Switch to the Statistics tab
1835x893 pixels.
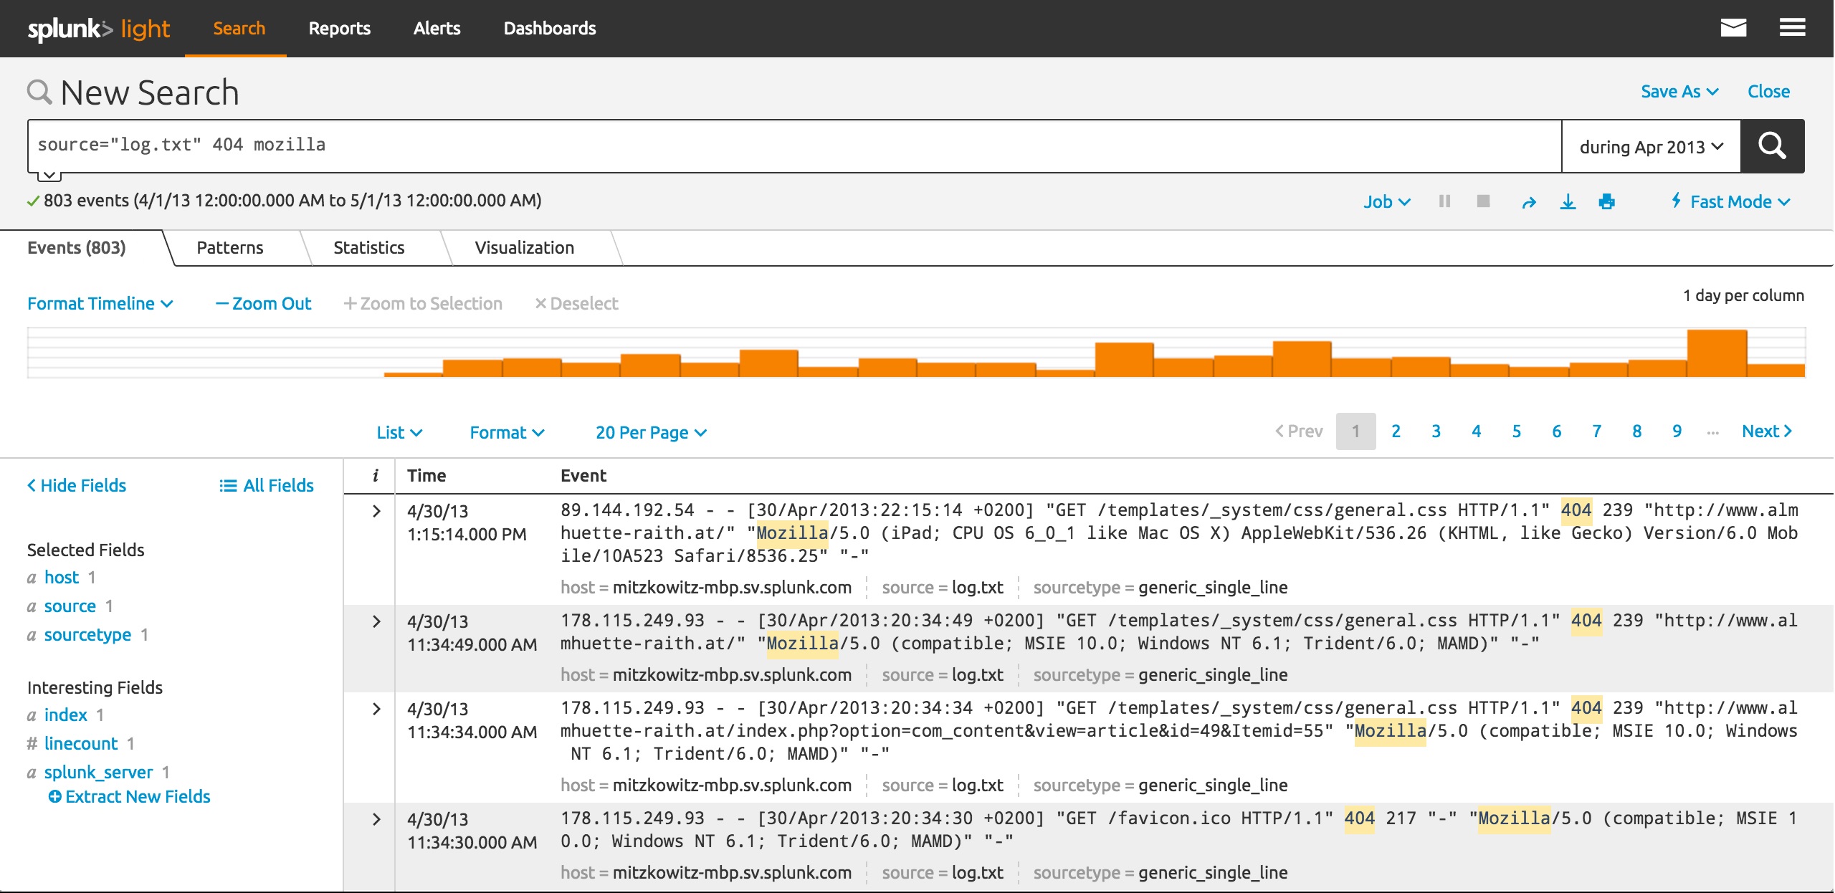pos(368,247)
